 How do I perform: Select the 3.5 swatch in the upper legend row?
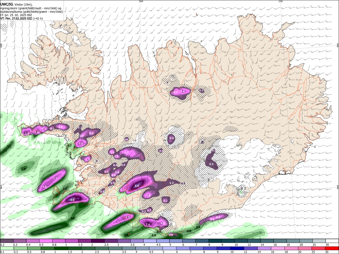click(x=137, y=241)
